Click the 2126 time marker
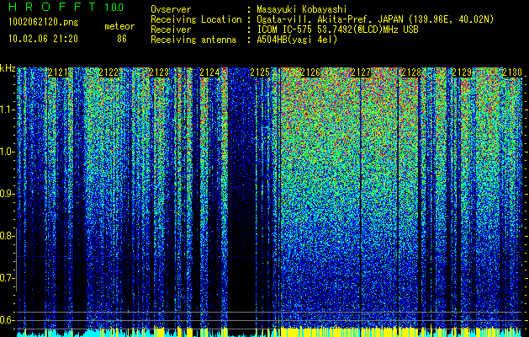This screenshot has height=337, width=529. (x=310, y=72)
